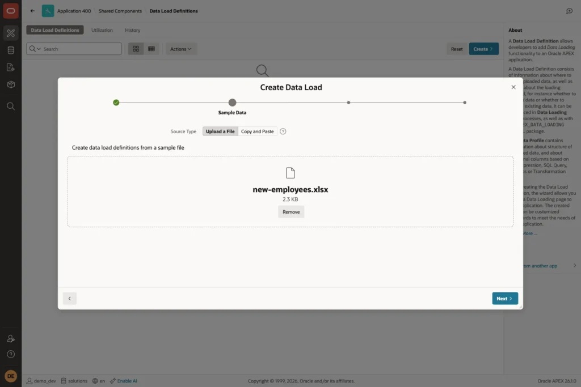Select Copy and Paste source type
581x387 pixels.
click(257, 131)
